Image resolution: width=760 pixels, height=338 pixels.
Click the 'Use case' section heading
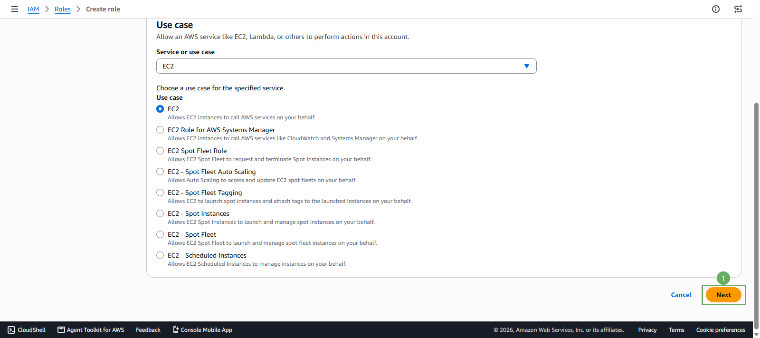point(175,25)
